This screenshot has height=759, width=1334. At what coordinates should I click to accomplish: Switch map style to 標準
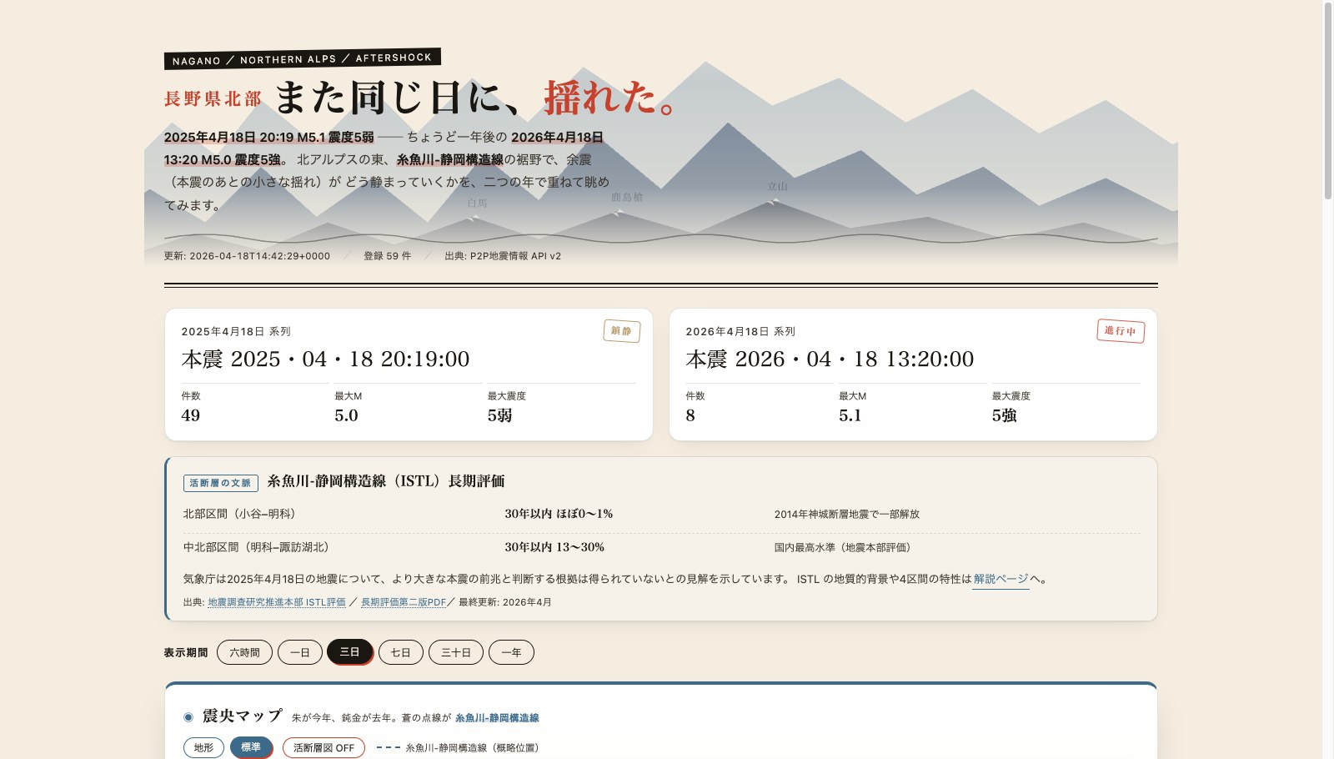pos(251,747)
